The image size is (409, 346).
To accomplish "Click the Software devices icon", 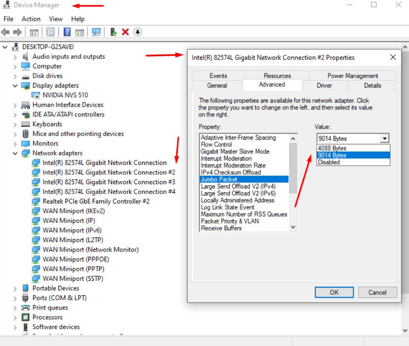I will (x=25, y=327).
